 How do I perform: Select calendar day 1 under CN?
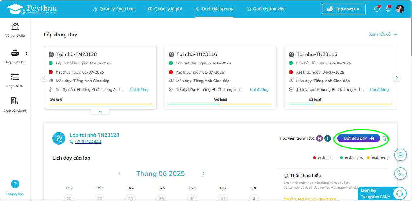pos(254,198)
